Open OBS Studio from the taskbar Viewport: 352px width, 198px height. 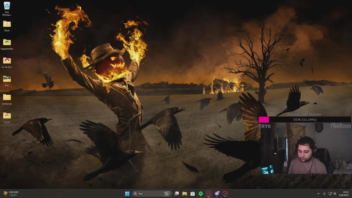point(225,194)
